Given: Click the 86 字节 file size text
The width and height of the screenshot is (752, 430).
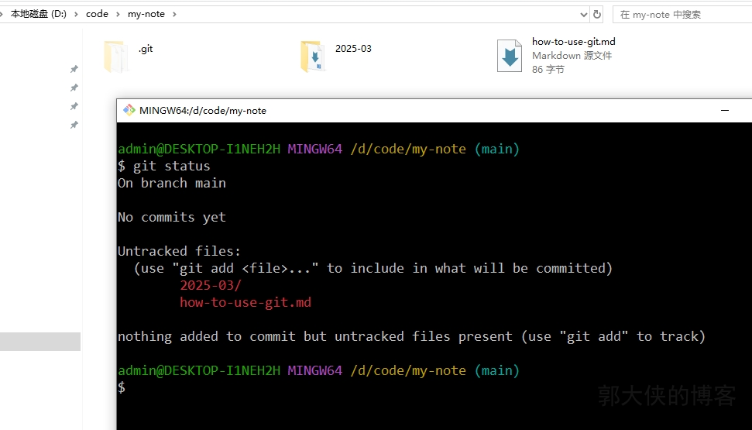Looking at the screenshot, I should [x=548, y=70].
